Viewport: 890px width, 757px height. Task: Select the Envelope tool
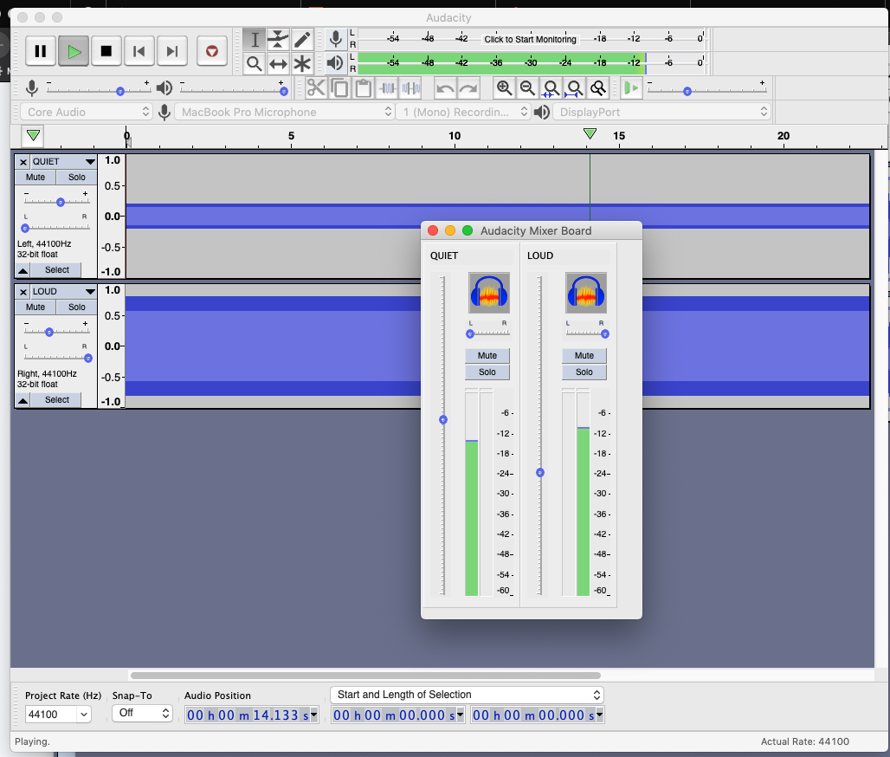tap(278, 39)
